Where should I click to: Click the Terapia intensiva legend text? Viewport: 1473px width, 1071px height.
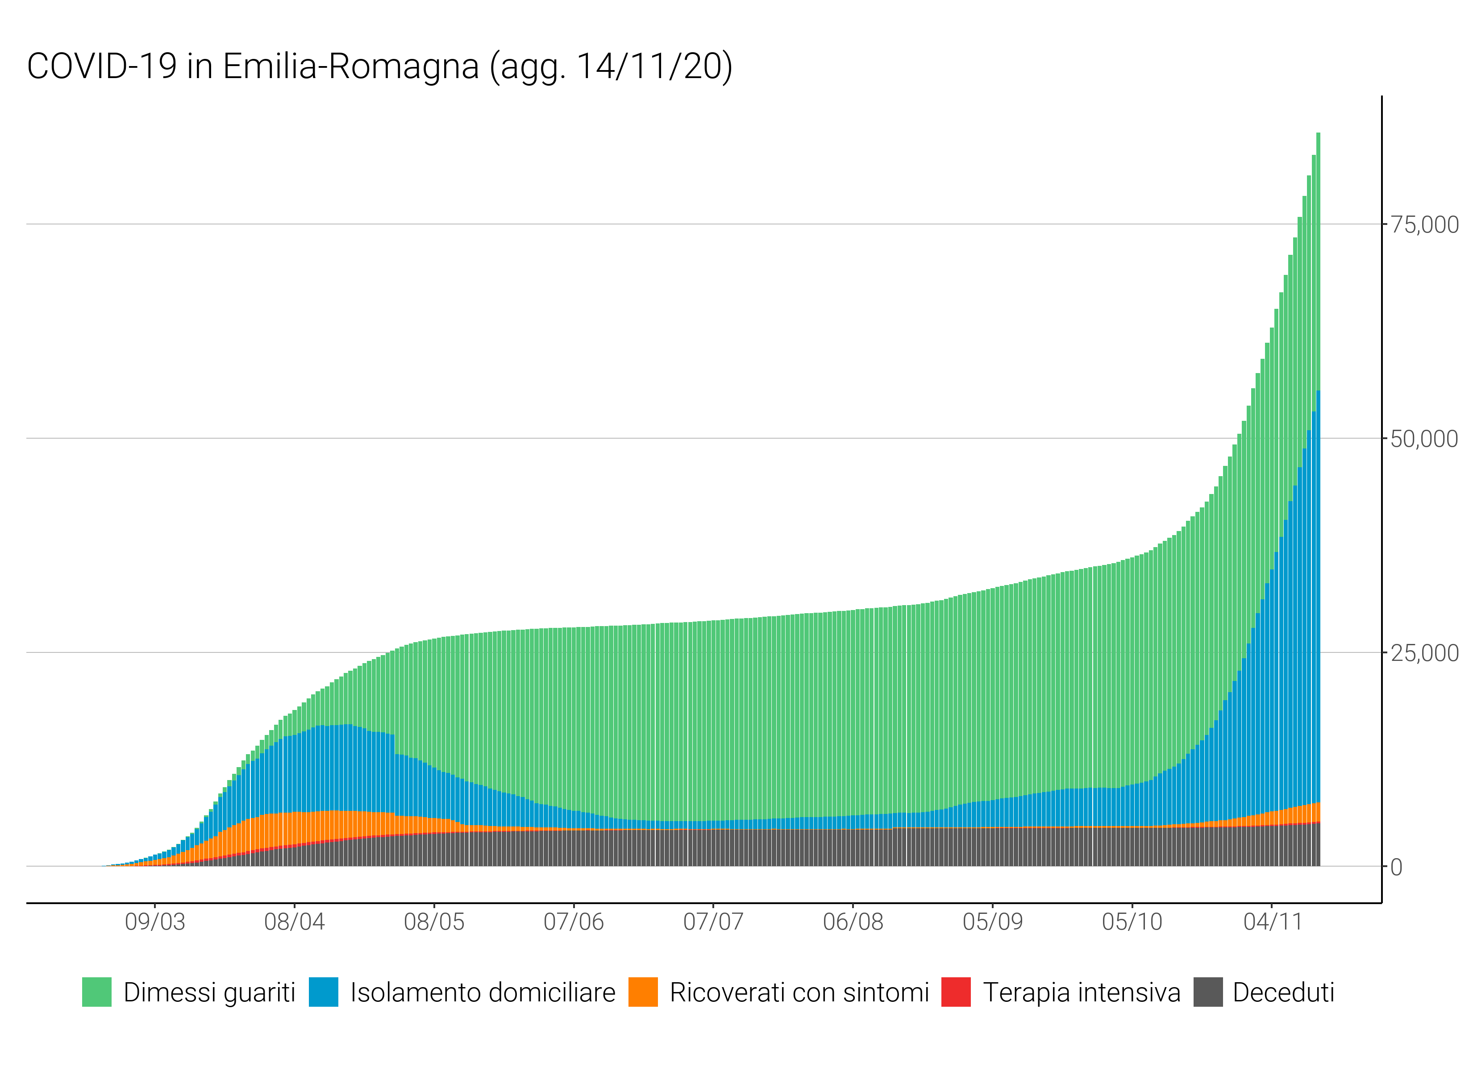click(1082, 992)
